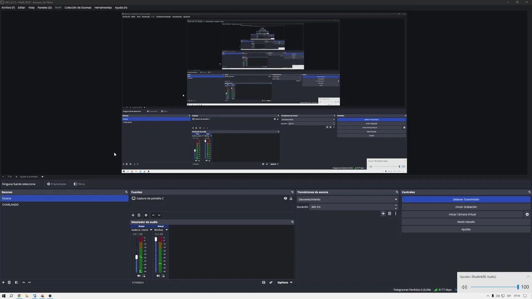Adjust the Speaker volume slider
The width and height of the screenshot is (532, 299).
coord(495,287)
